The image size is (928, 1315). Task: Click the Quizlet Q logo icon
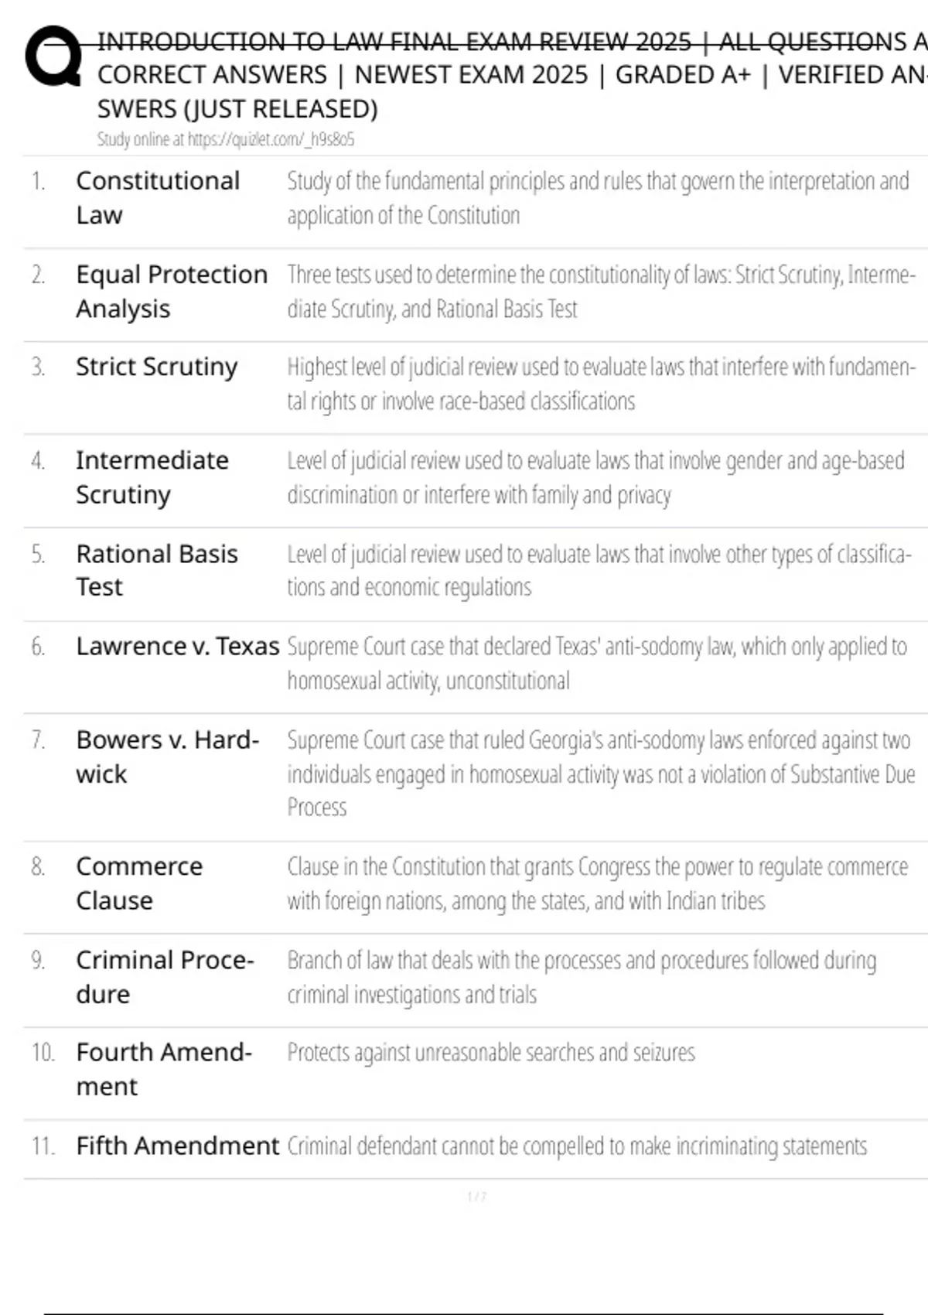[53, 56]
